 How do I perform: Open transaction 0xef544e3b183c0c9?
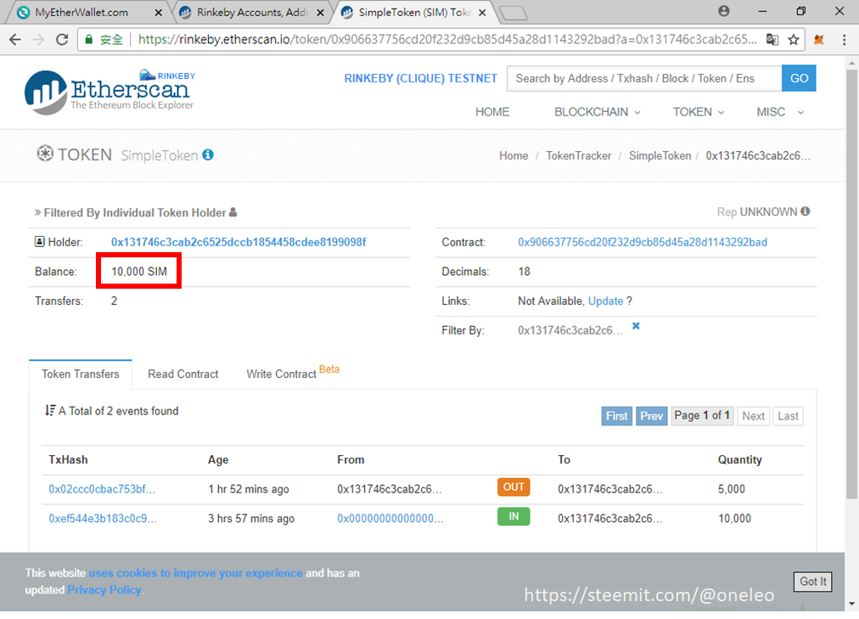click(103, 518)
